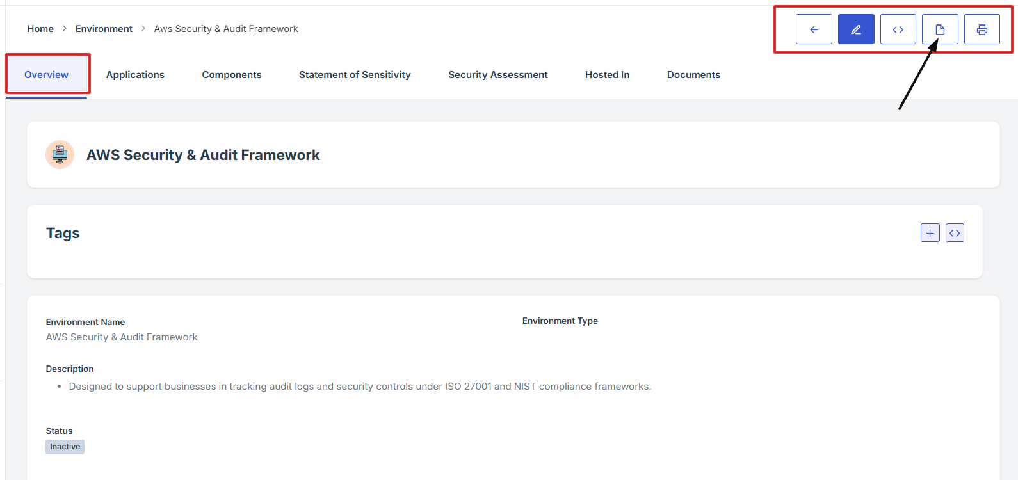Image resolution: width=1018 pixels, height=480 pixels.
Task: View the Documents tab
Action: [x=693, y=75]
